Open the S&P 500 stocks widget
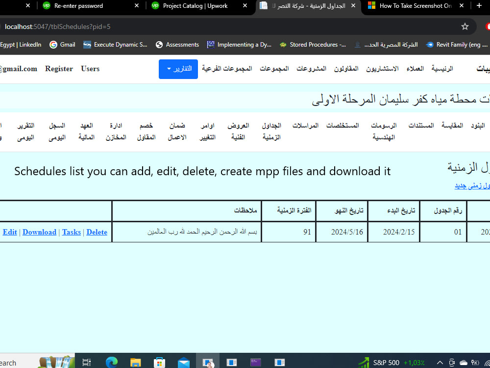The image size is (490, 368). tap(391, 363)
